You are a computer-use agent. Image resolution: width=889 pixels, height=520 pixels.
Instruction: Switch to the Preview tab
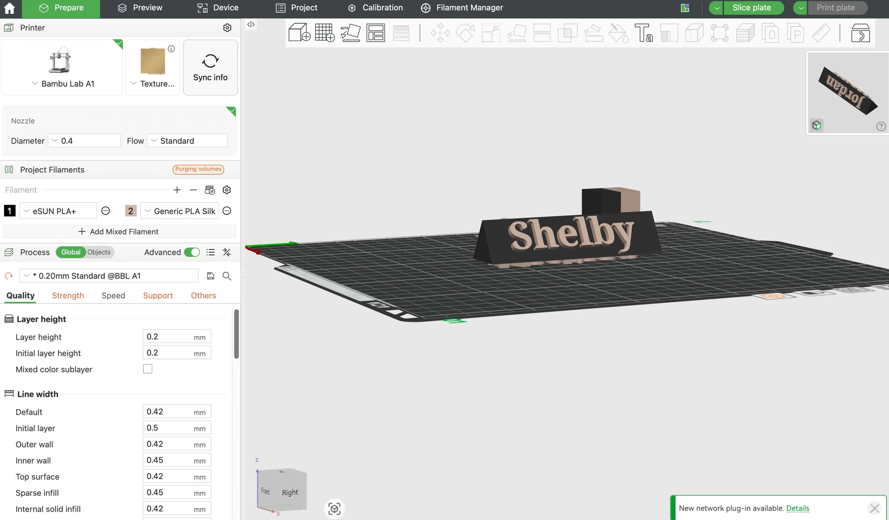140,8
